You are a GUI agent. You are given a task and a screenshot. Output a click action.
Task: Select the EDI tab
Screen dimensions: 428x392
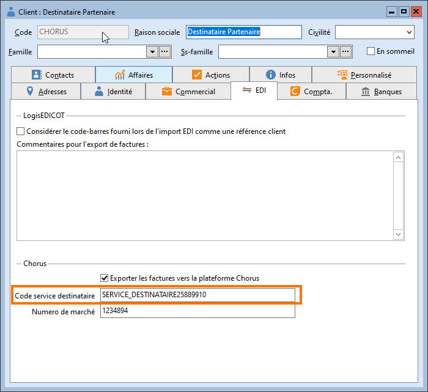254,91
